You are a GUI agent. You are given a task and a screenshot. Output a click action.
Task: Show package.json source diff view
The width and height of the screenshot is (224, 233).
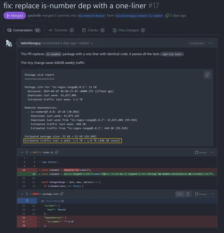180,194
